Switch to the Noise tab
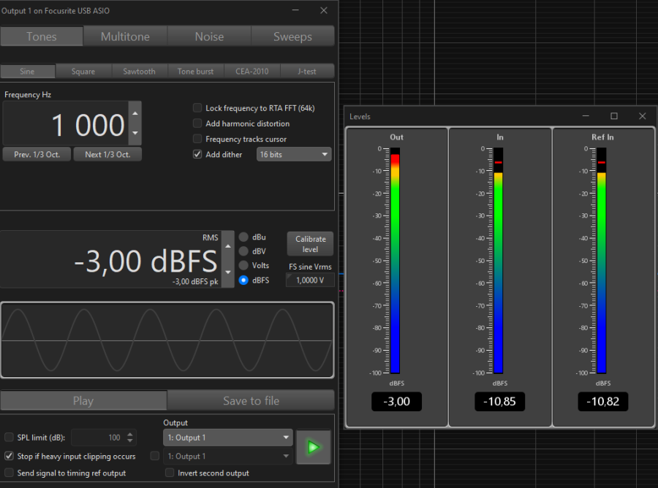 point(209,37)
